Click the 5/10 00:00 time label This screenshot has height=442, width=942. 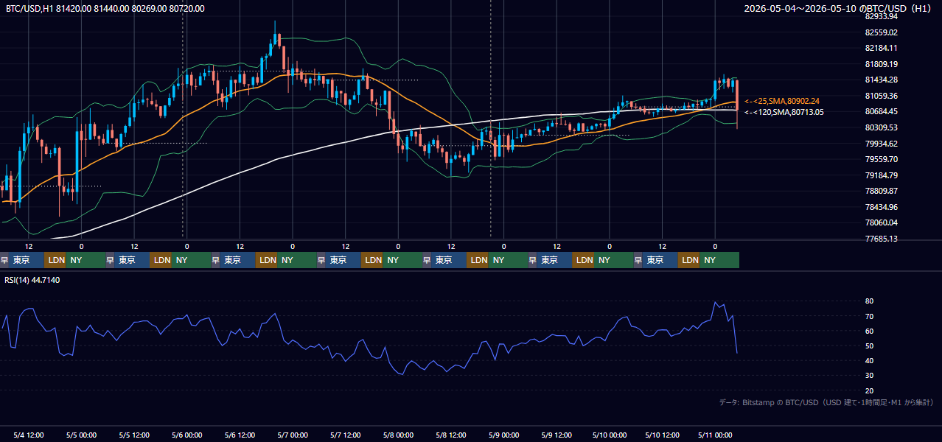(610, 435)
